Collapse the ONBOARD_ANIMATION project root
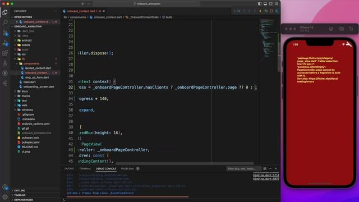This screenshot has width=359, height=202. pos(27,26)
